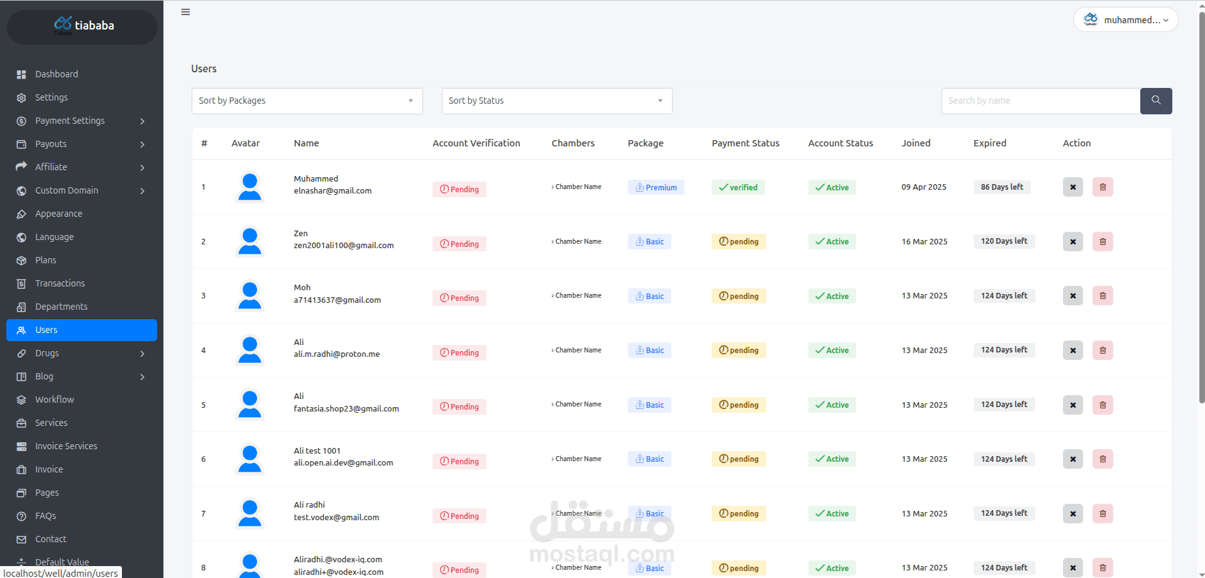
Task: Delete the ali.m.radhi@proton.me user
Action: pyautogui.click(x=1102, y=351)
